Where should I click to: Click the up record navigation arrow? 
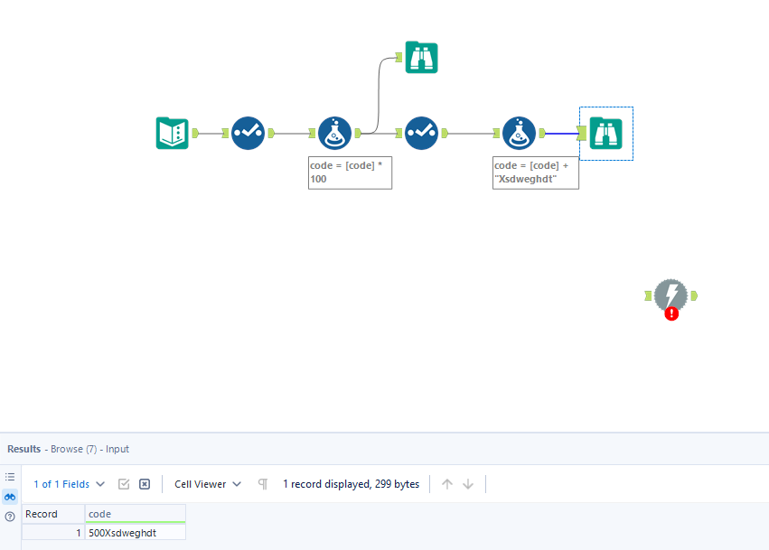click(x=447, y=483)
